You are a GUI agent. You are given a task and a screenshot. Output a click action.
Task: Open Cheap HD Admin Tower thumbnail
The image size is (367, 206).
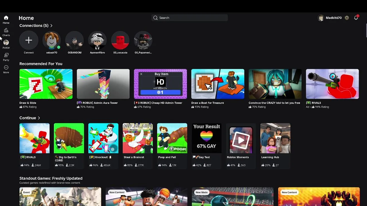coord(160,84)
